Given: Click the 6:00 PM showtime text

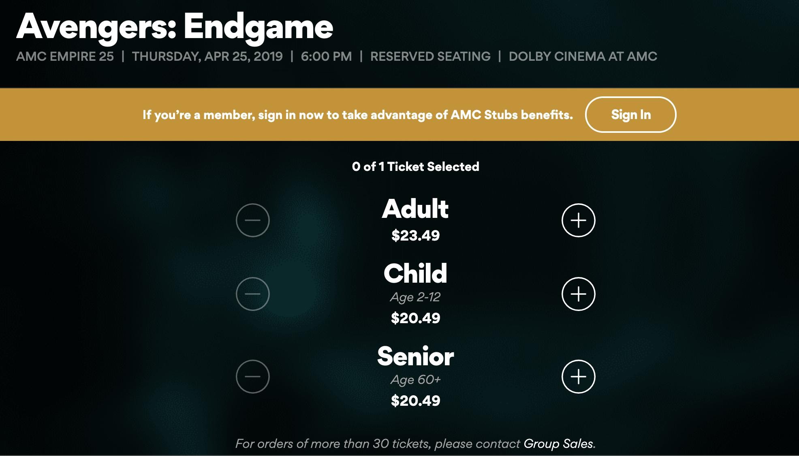Looking at the screenshot, I should 326,56.
